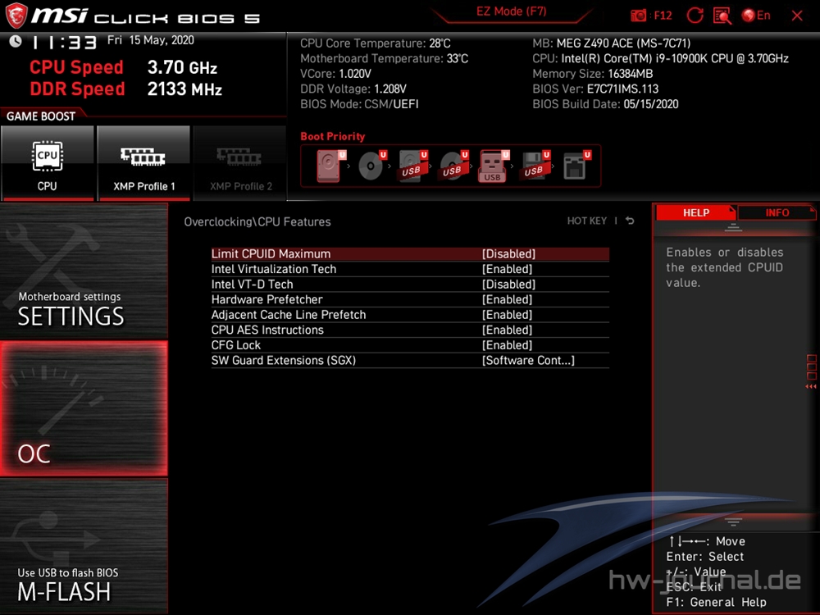Open M-FLASH to flash BIOS from USB
This screenshot has width=820, height=615.
(84, 546)
